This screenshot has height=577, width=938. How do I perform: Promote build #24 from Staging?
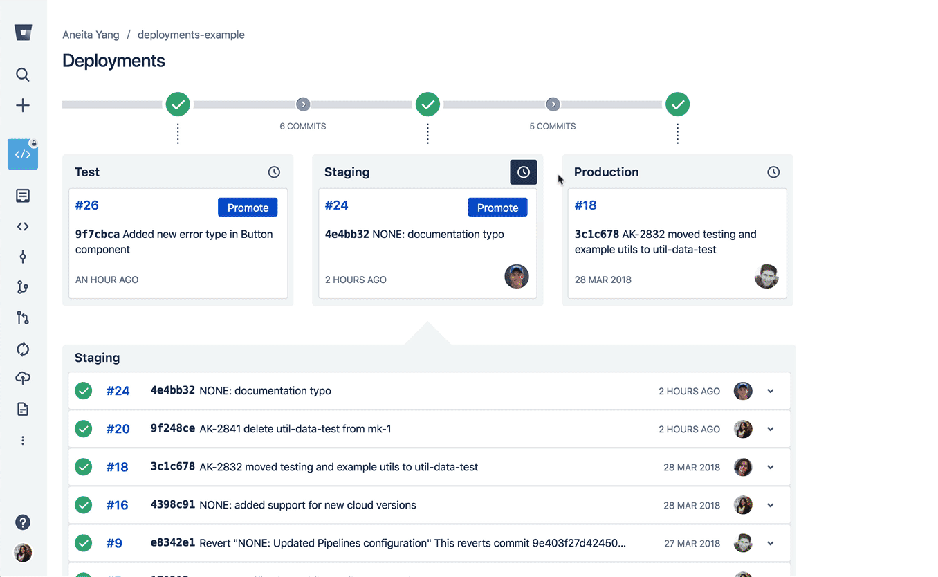[x=497, y=208]
